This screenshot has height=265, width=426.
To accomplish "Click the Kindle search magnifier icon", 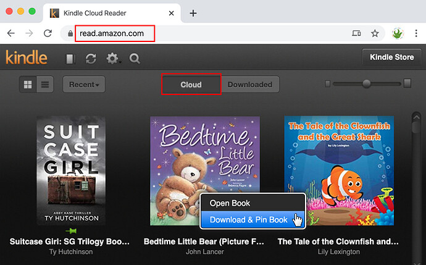I will (135, 58).
